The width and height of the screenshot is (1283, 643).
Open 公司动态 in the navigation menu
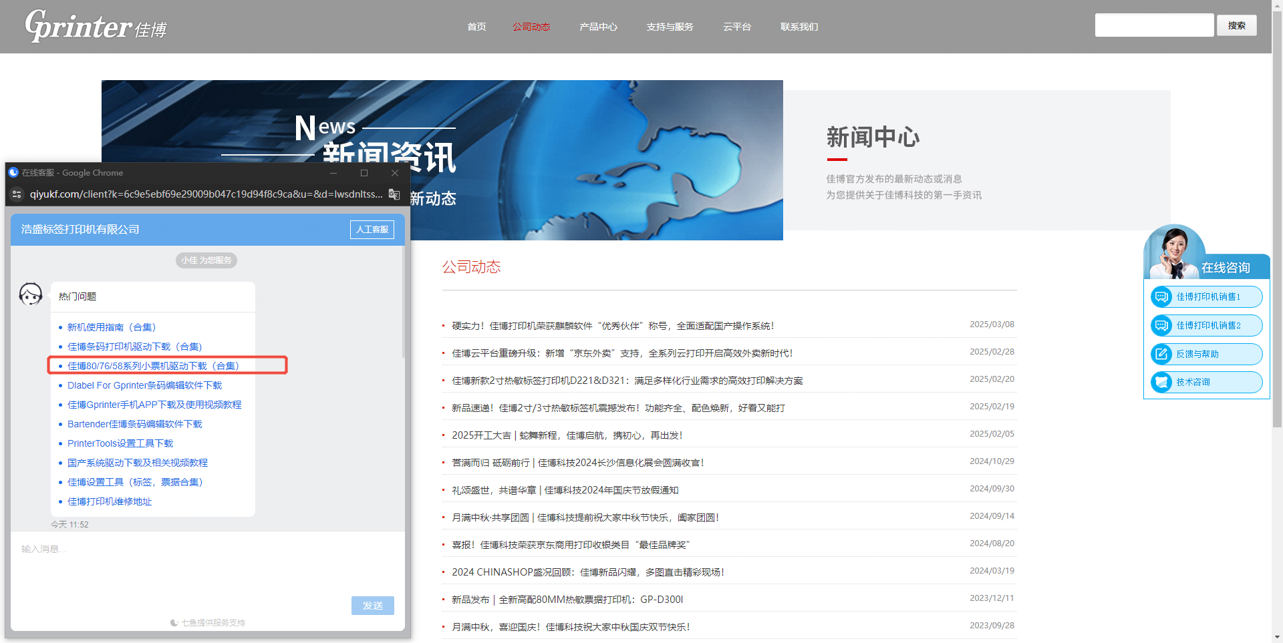(x=531, y=27)
